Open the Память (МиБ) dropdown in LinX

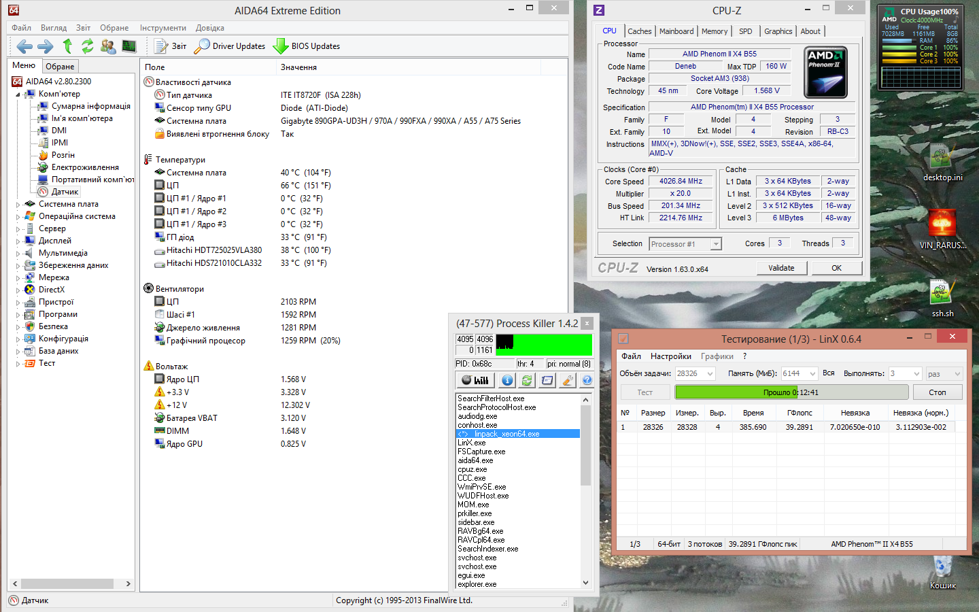click(x=799, y=373)
